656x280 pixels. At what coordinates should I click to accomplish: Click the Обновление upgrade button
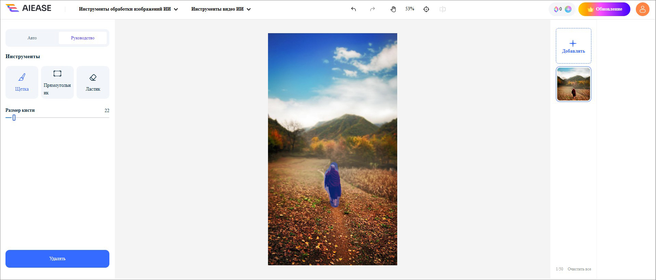click(604, 9)
